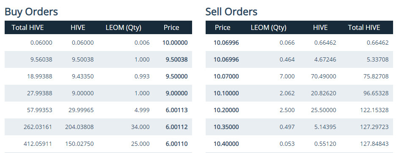Select the buy order priced 9.50038

click(x=98, y=59)
